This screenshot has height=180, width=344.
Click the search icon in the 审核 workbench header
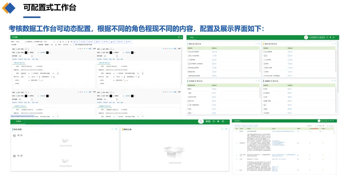pos(214,121)
